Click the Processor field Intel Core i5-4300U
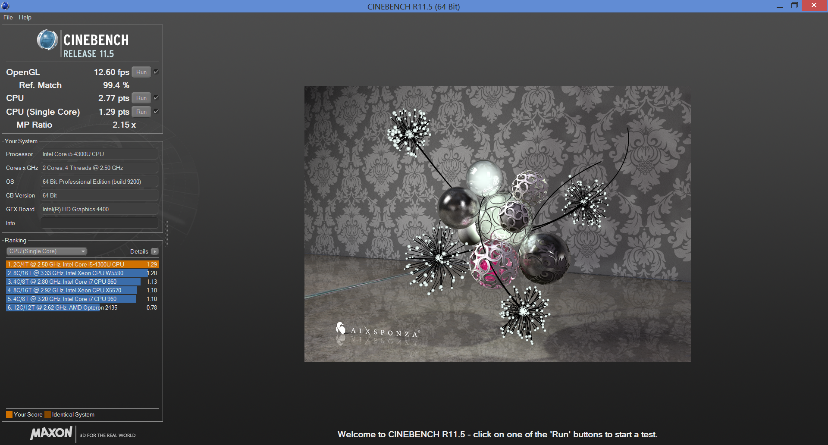 (99, 154)
